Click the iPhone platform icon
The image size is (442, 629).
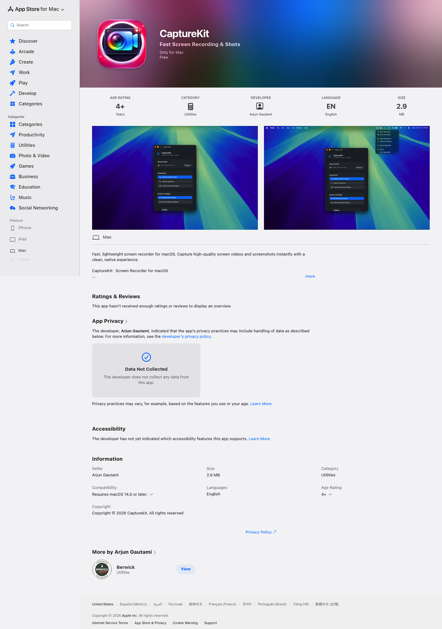pos(13,228)
